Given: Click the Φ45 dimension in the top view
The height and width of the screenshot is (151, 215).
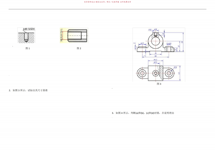Looking at the screenshot, I should click(x=155, y=60).
